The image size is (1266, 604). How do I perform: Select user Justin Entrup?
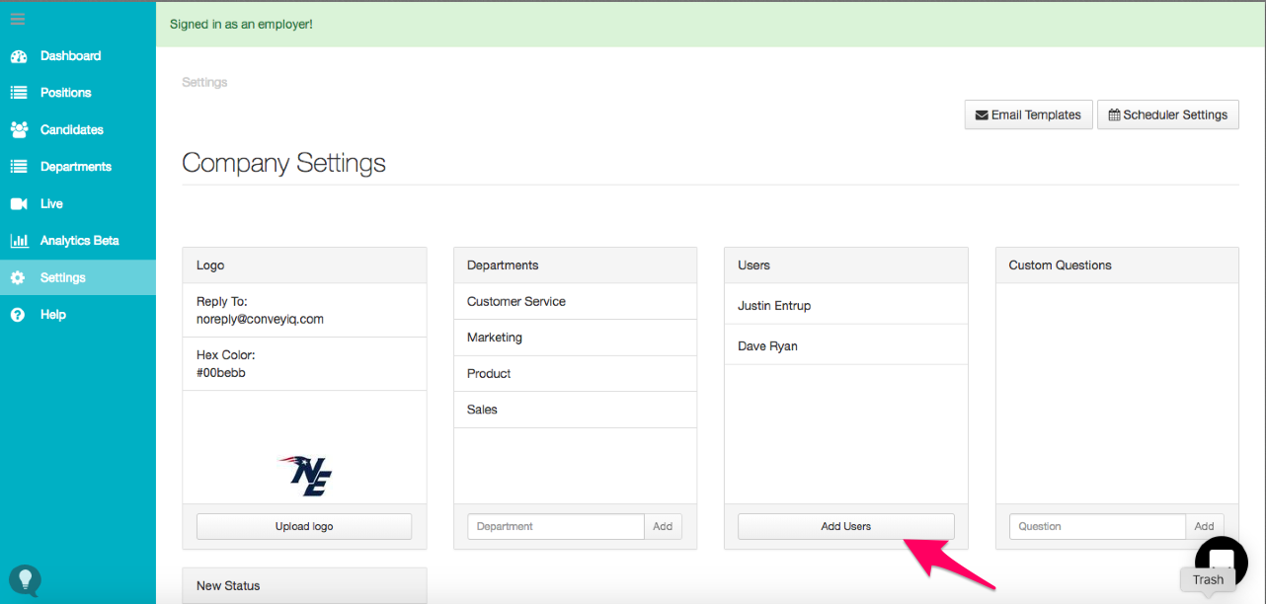[x=774, y=306]
